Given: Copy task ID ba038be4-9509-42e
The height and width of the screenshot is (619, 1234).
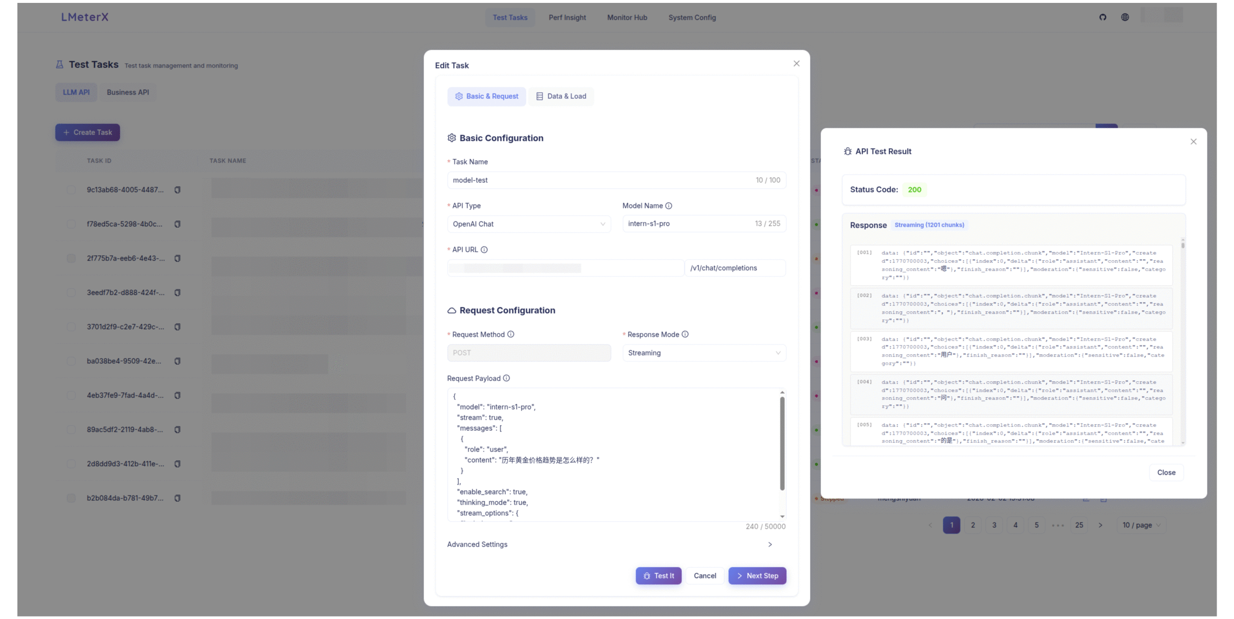Looking at the screenshot, I should coord(177,361).
